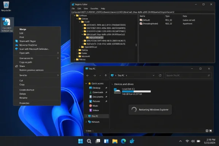Expand the FileExts registry key
The width and height of the screenshot is (219, 146).
(77, 50)
